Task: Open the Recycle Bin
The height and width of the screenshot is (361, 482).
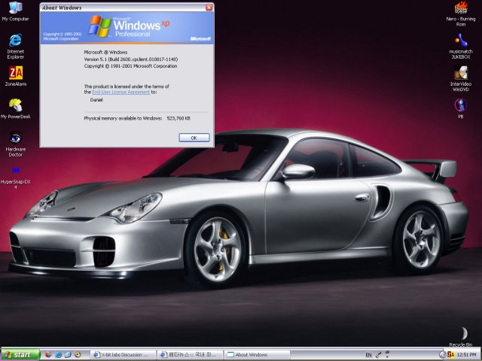Action: click(460, 337)
